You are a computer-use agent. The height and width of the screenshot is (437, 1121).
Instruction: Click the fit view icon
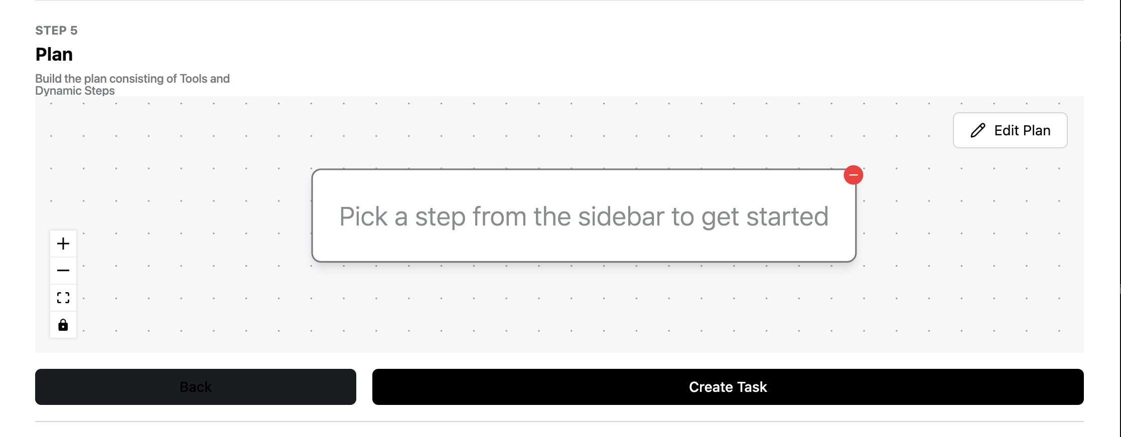point(63,298)
